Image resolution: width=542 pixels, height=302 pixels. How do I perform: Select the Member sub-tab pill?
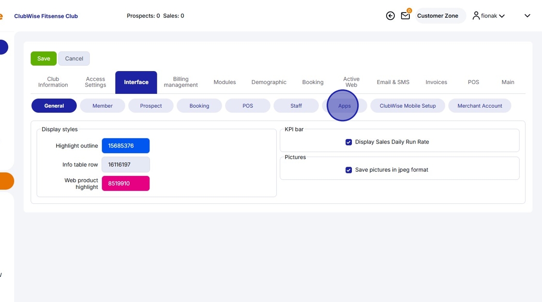(x=102, y=106)
